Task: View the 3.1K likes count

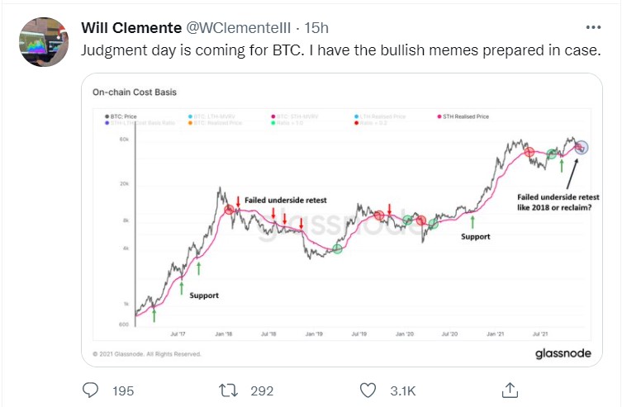Action: pyautogui.click(x=402, y=391)
